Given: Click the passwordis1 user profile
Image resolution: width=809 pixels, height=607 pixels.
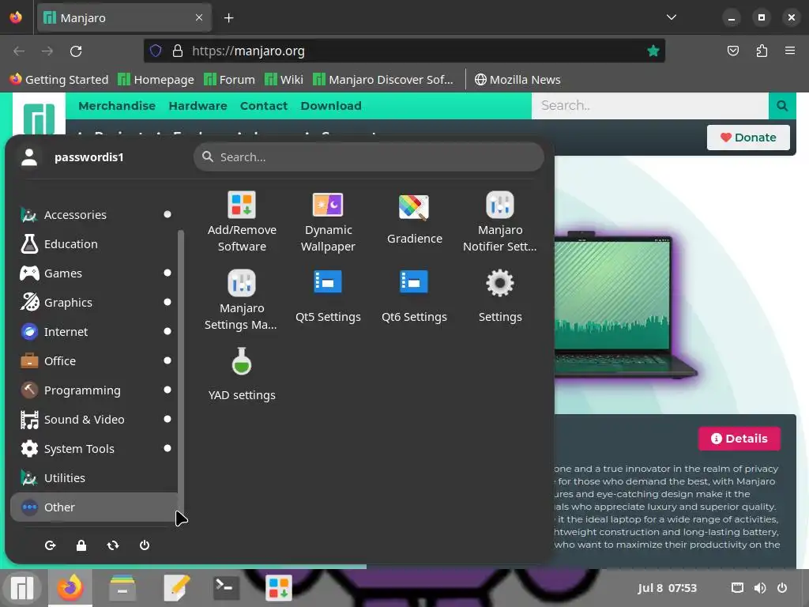Looking at the screenshot, I should click(x=72, y=157).
